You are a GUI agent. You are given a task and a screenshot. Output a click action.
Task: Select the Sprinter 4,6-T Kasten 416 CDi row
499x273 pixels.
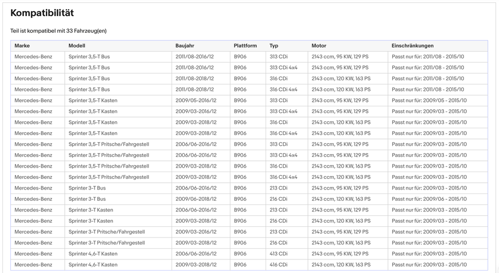click(x=249, y=265)
